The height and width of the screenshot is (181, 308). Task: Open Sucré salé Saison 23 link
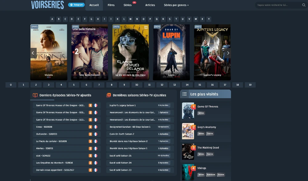coord(120,170)
